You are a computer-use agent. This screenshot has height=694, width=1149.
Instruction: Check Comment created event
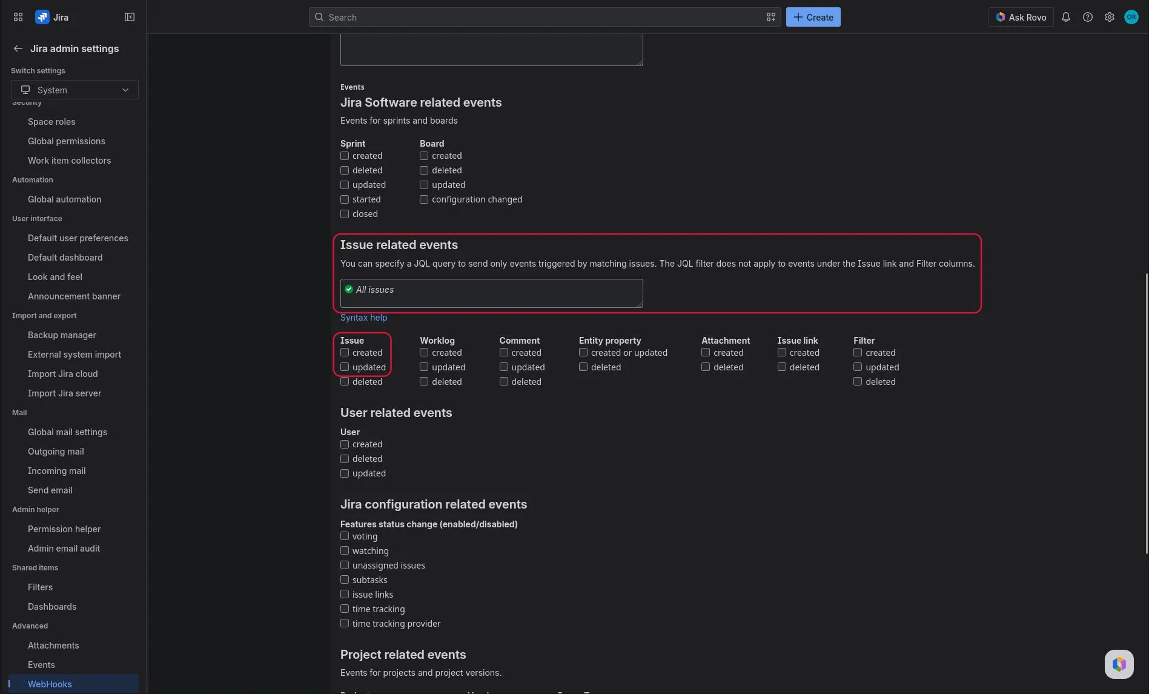click(504, 352)
